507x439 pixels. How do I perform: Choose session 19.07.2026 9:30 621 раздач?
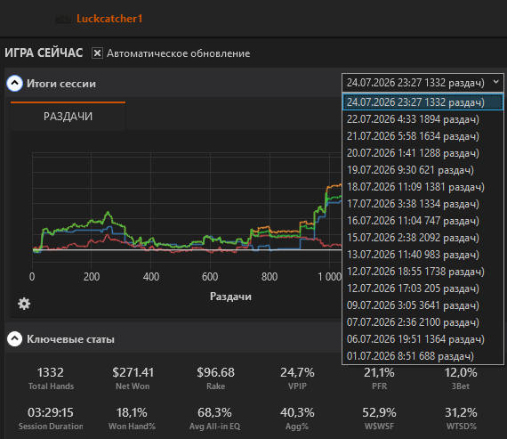coord(422,170)
